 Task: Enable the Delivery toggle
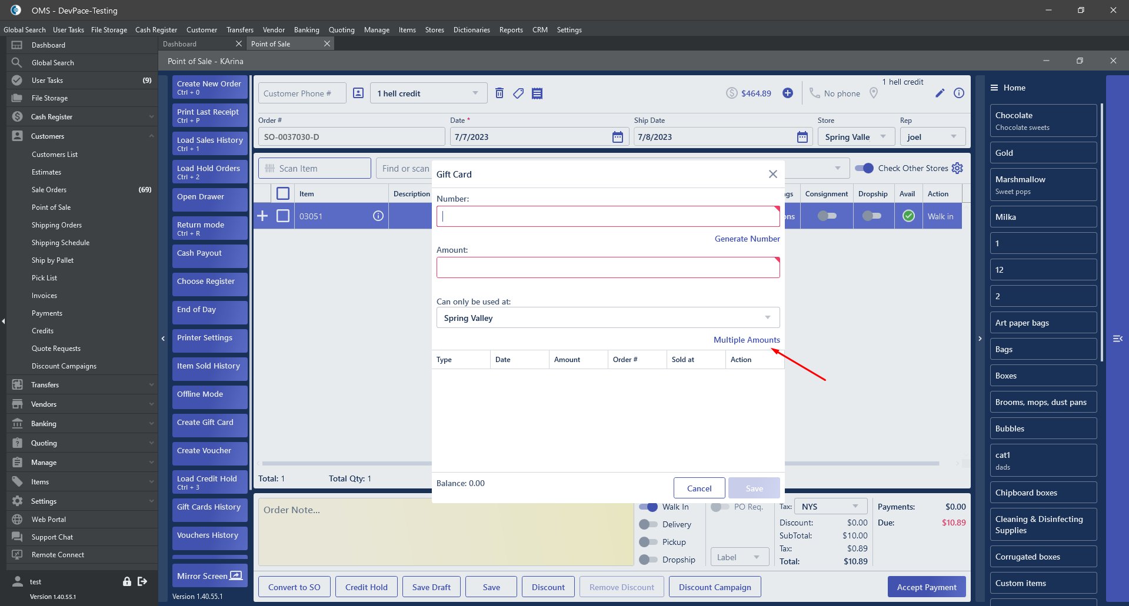coord(648,524)
